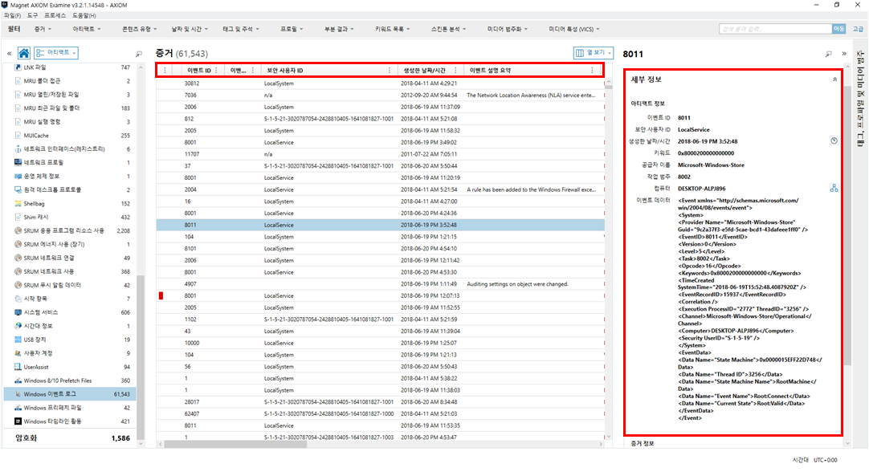The image size is (869, 472).
Task: Open Windows 8/10 Prefetch Files icon
Action: coord(18,380)
